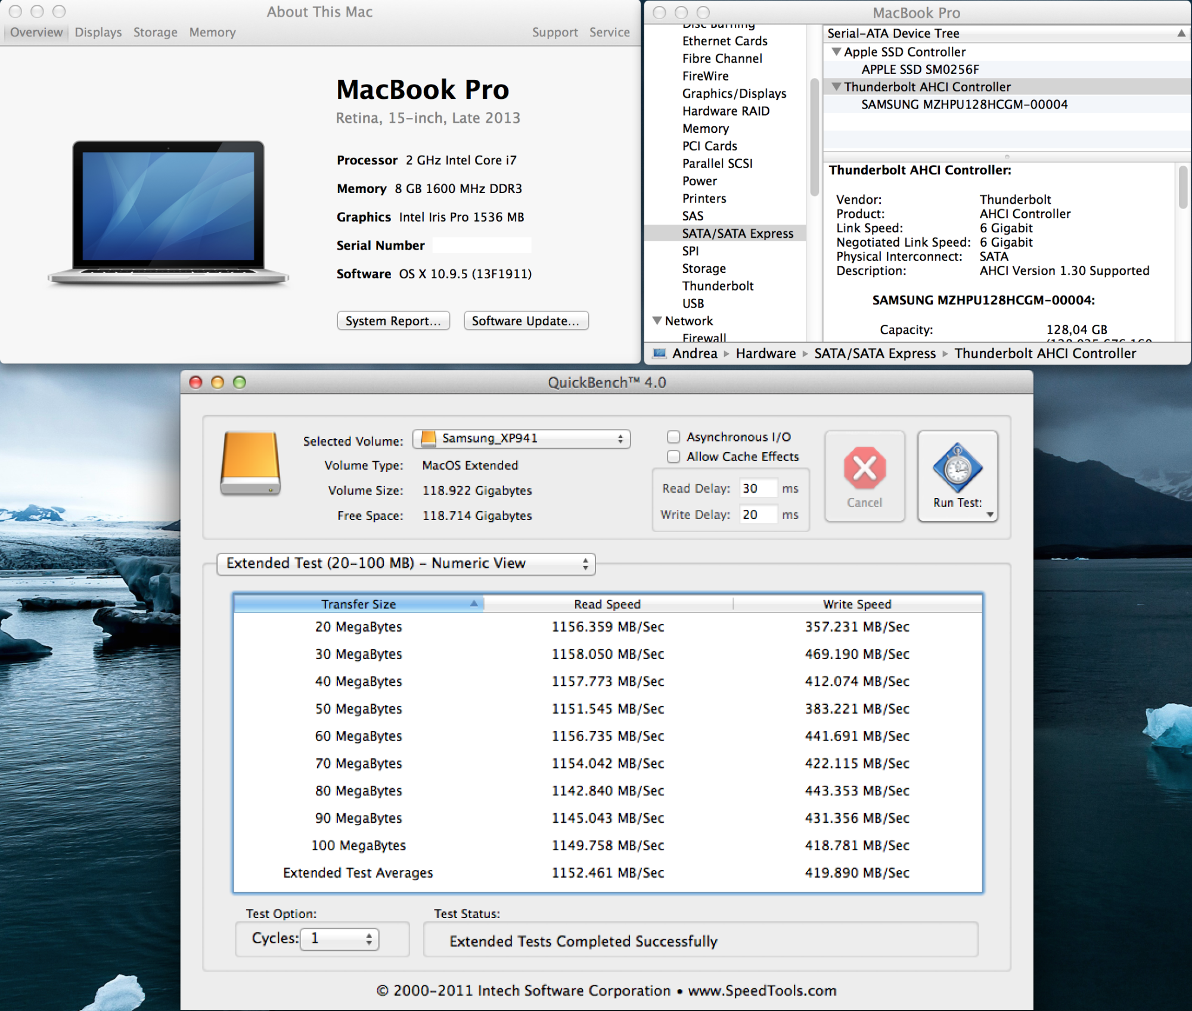Image resolution: width=1192 pixels, height=1011 pixels.
Task: Open the Service tab
Action: (x=610, y=32)
